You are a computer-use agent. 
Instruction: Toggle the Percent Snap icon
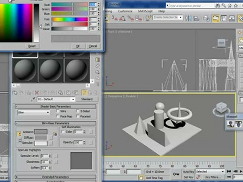coord(131,18)
